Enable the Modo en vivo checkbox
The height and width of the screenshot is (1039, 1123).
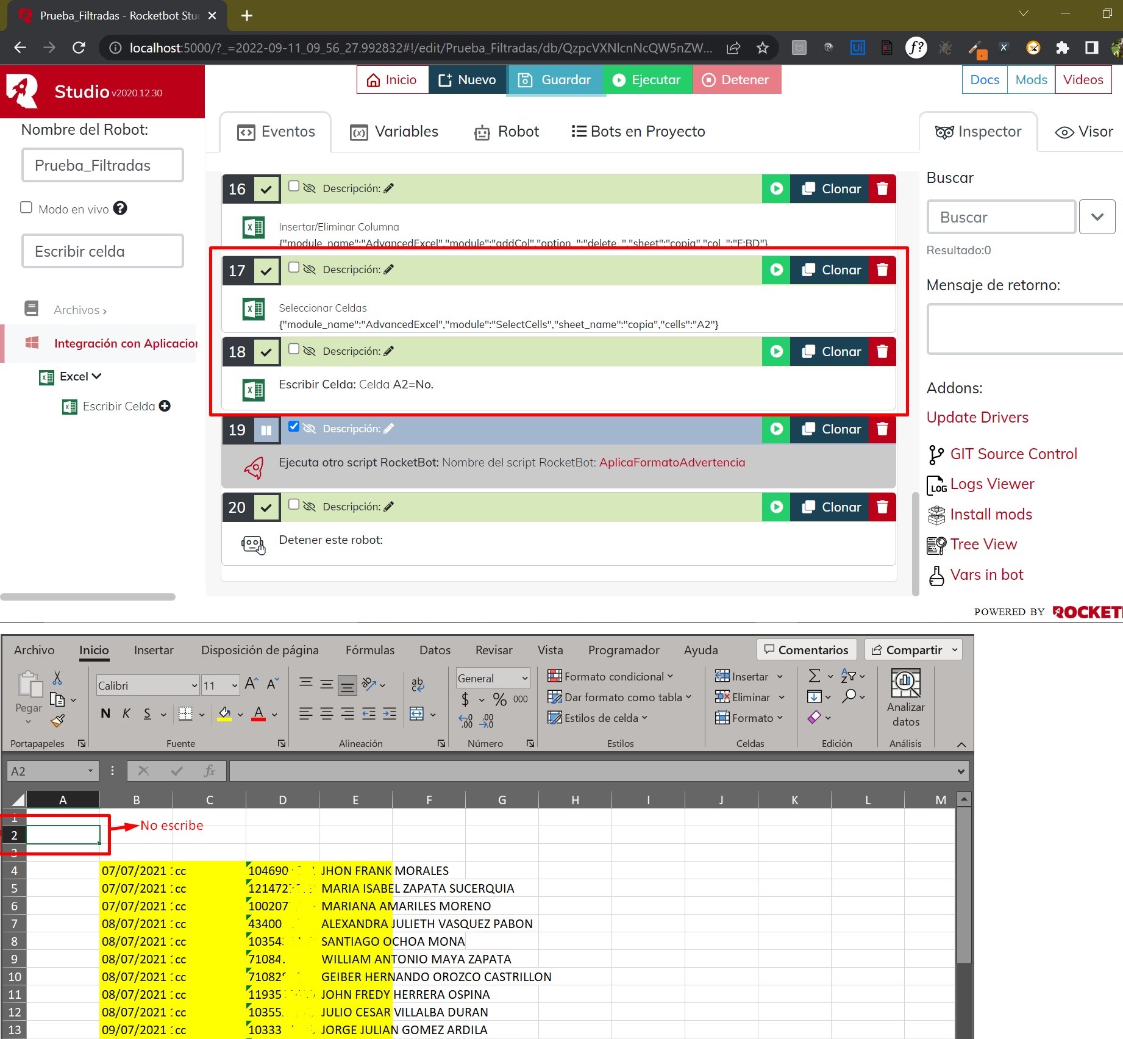tap(26, 208)
